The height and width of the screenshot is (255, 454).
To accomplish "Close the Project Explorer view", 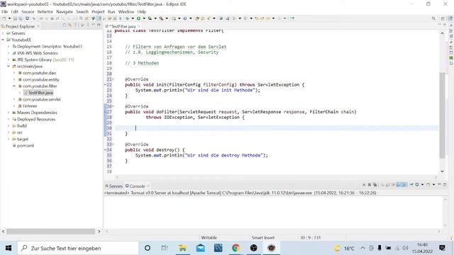I will point(38,26).
